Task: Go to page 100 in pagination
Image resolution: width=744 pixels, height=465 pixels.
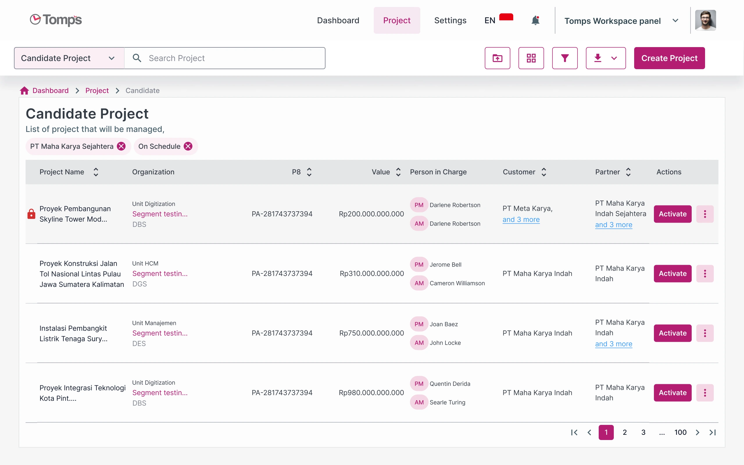Action: pos(680,432)
